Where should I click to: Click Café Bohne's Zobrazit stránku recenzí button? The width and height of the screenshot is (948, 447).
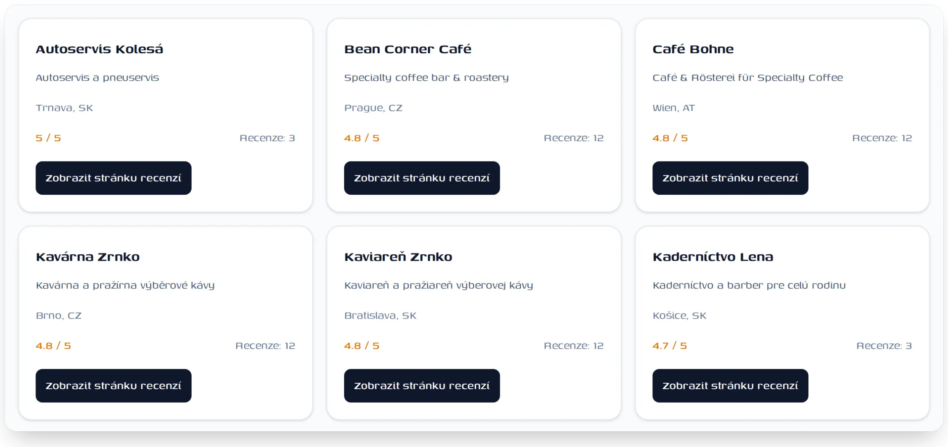point(730,178)
